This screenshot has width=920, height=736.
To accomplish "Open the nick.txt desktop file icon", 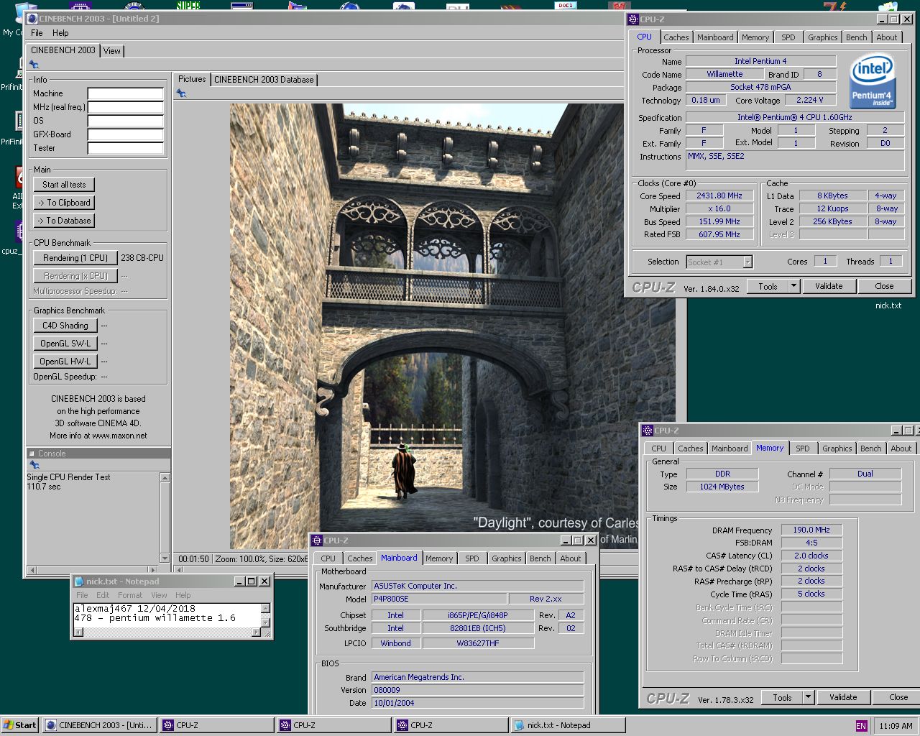I will point(888,305).
